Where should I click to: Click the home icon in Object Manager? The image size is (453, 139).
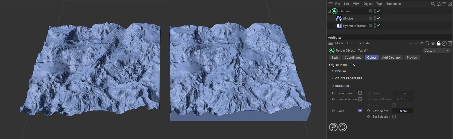click(x=439, y=4)
